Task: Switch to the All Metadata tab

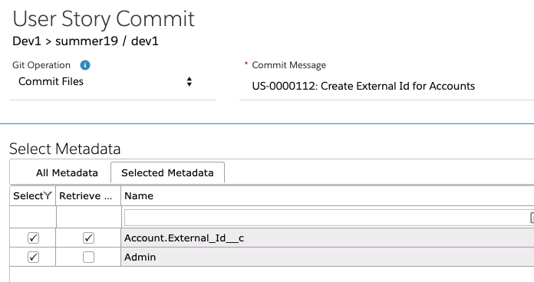Action: click(67, 173)
